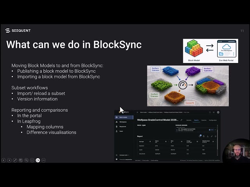
Task: Open more slideshow options ellipsis
Action: point(43,160)
